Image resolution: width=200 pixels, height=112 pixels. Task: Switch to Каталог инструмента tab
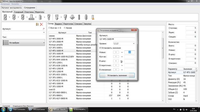point(12,7)
